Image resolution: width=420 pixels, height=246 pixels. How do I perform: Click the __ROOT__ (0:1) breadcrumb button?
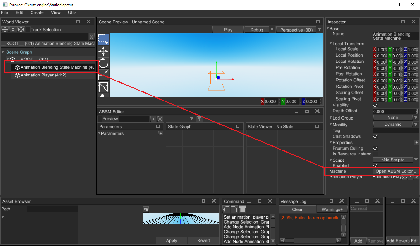[x=17, y=43]
